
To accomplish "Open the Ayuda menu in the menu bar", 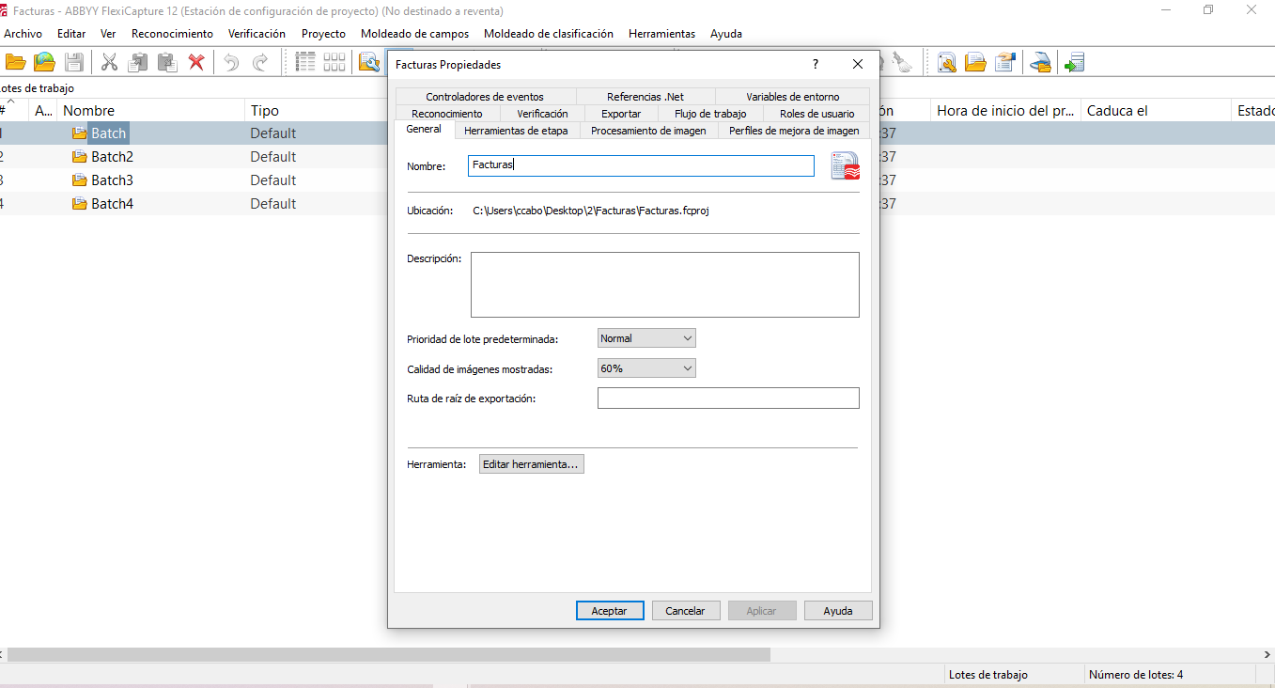I will 726,34.
